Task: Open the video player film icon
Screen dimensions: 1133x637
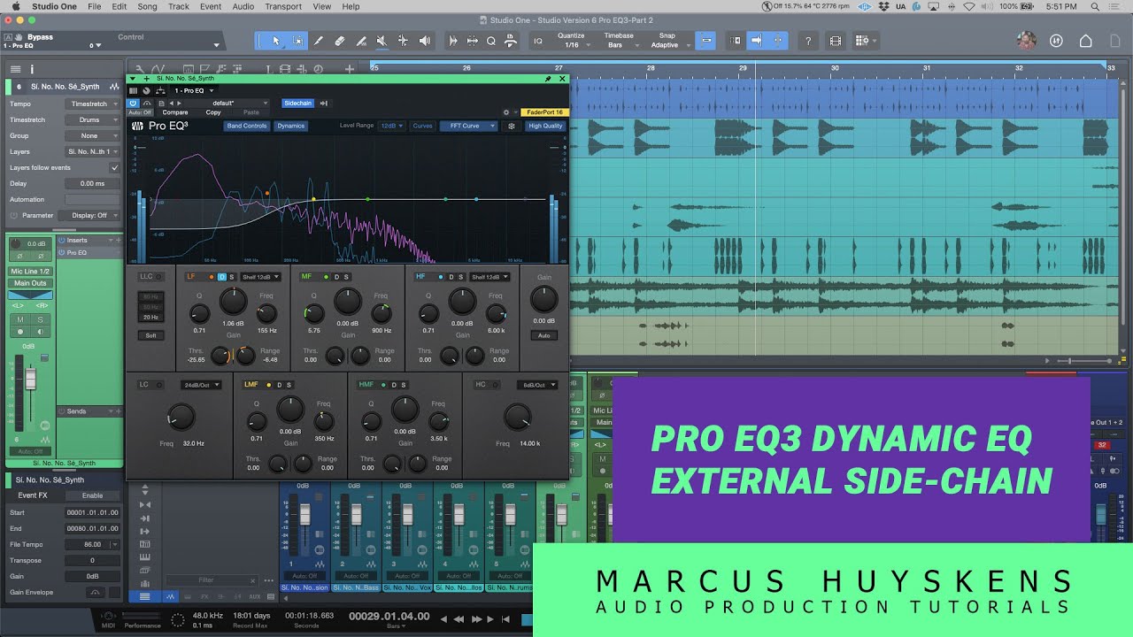Action: [835, 41]
